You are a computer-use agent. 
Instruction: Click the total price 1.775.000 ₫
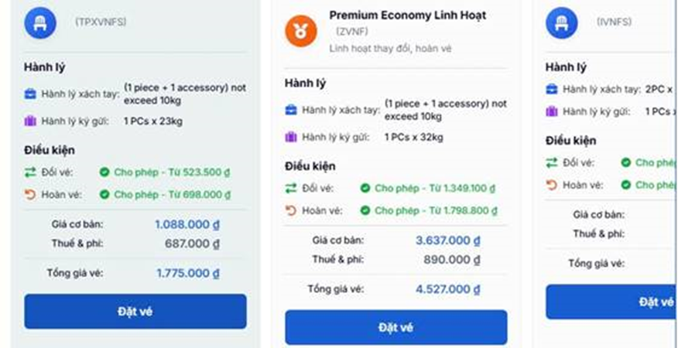[x=187, y=273]
